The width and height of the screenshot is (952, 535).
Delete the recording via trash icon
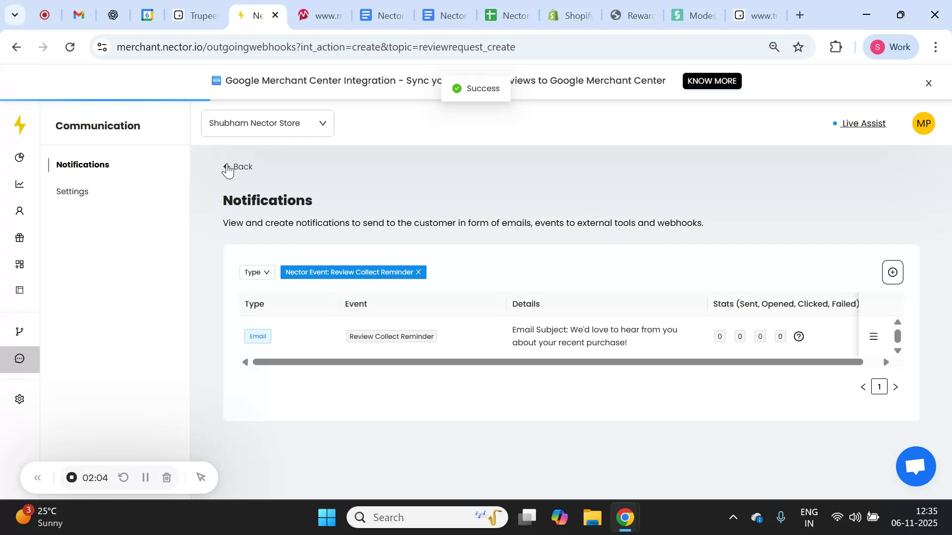click(167, 478)
